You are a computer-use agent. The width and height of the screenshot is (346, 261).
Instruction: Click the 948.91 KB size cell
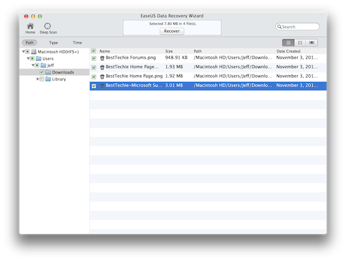[176, 58]
